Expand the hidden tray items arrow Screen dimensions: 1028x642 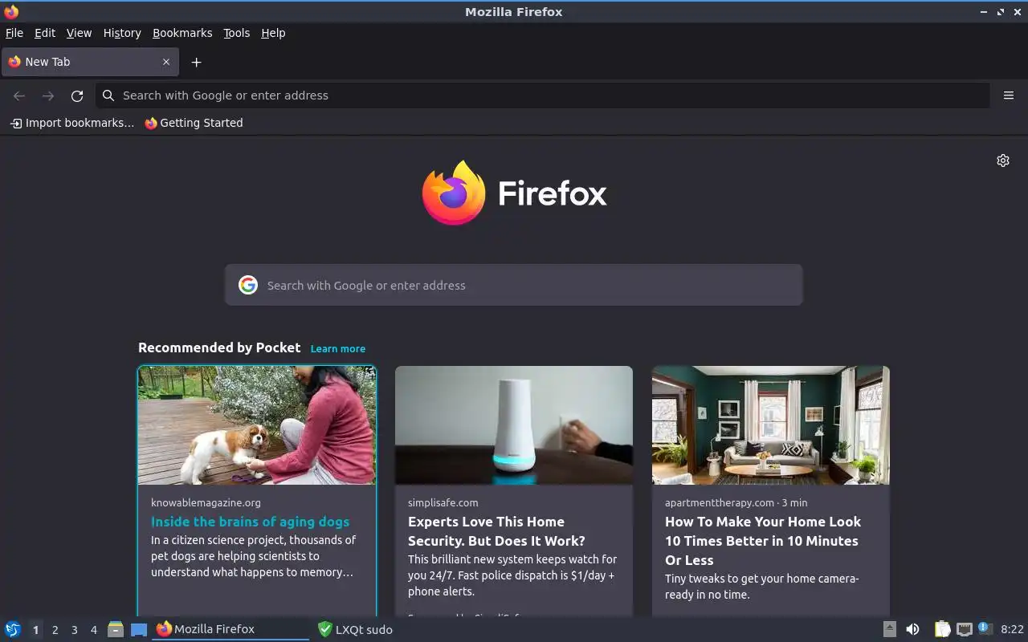pyautogui.click(x=890, y=629)
